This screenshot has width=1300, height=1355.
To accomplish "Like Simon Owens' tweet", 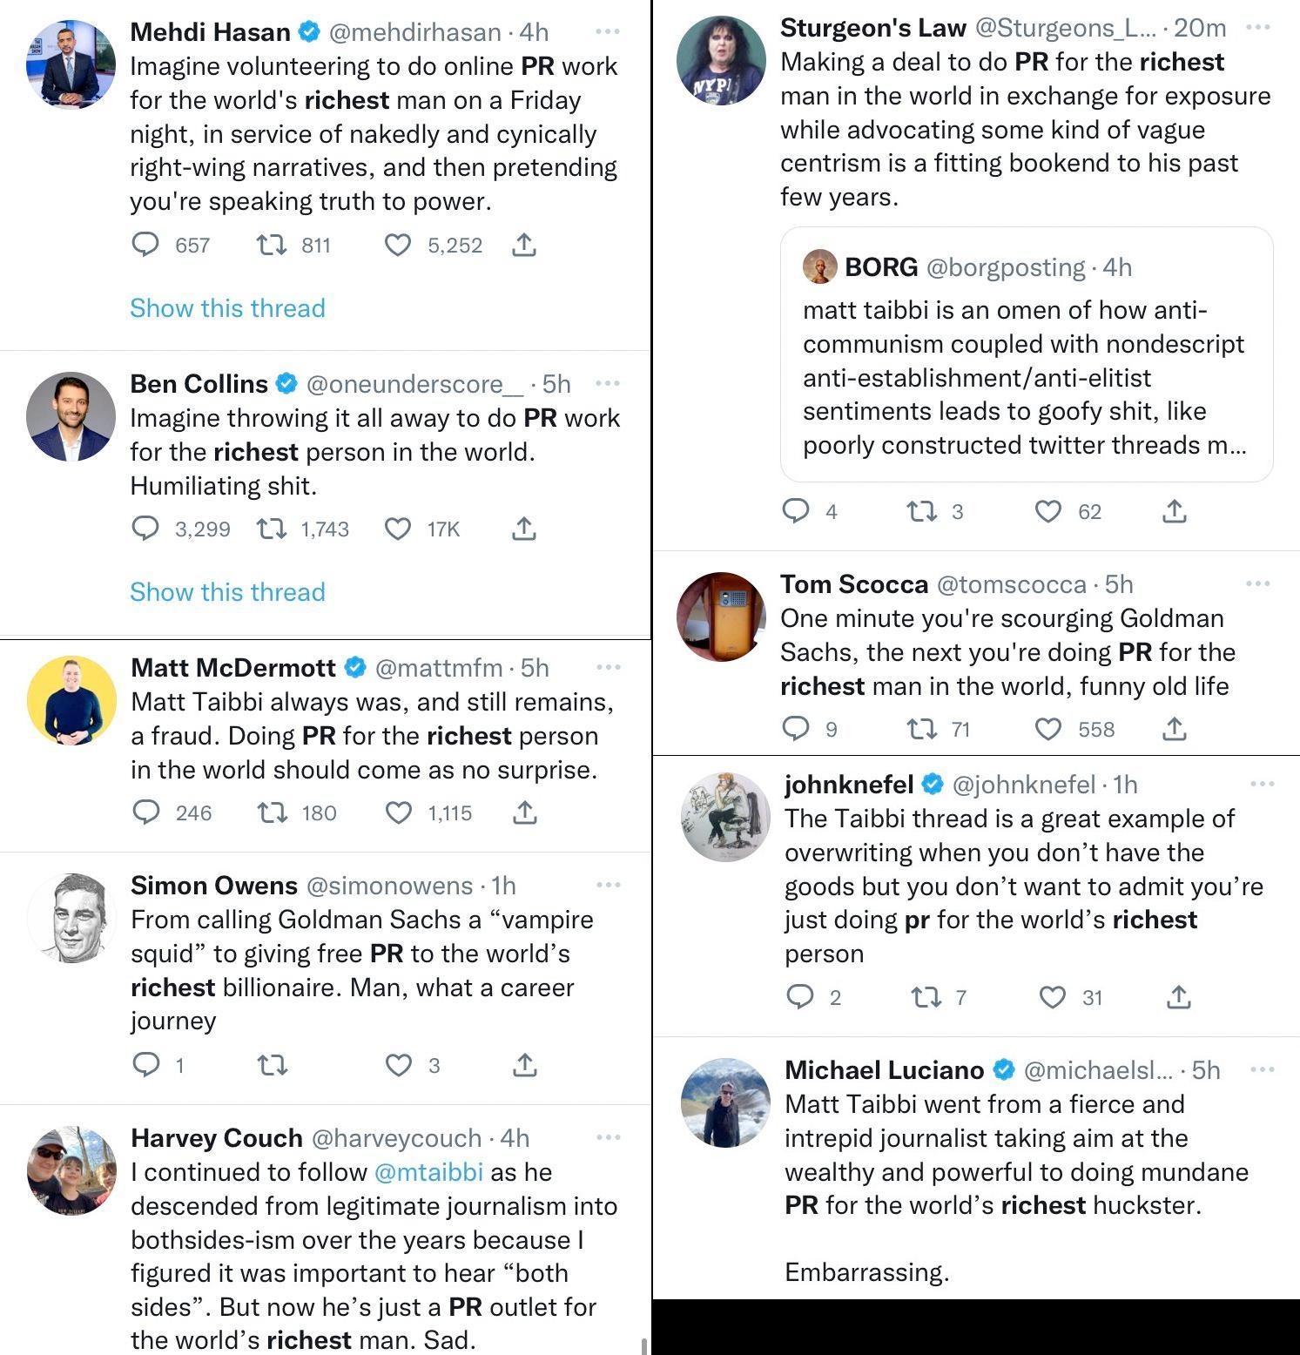I will [x=399, y=1065].
